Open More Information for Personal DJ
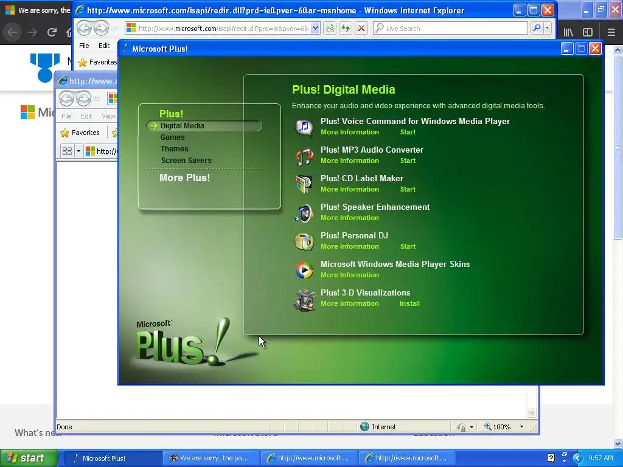Viewport: 623px width, 467px height. tap(350, 246)
